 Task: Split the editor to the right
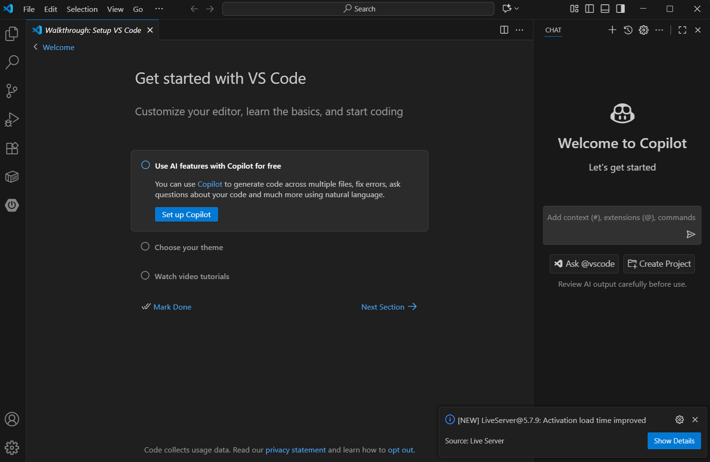(x=504, y=30)
